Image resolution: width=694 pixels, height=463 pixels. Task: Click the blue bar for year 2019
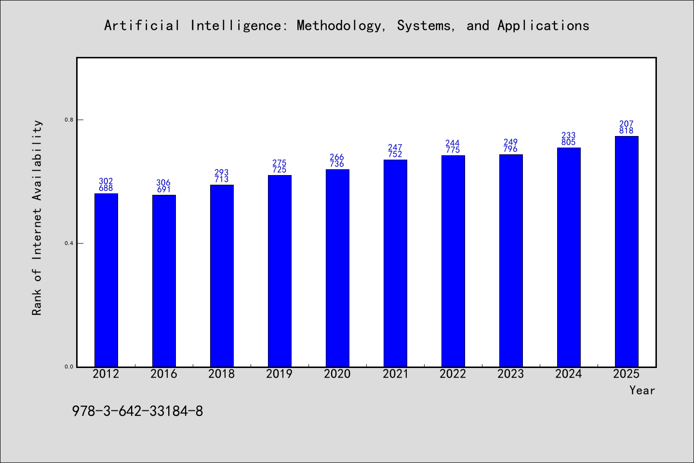pos(280,271)
